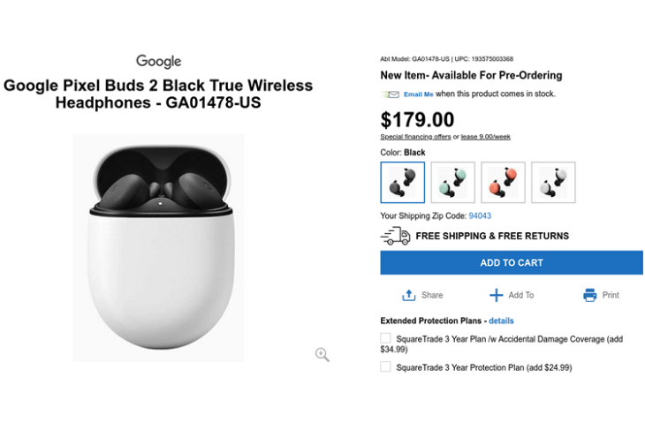The height and width of the screenshot is (430, 645).
Task: Click the plus icon for Add To
Action: pos(496,295)
